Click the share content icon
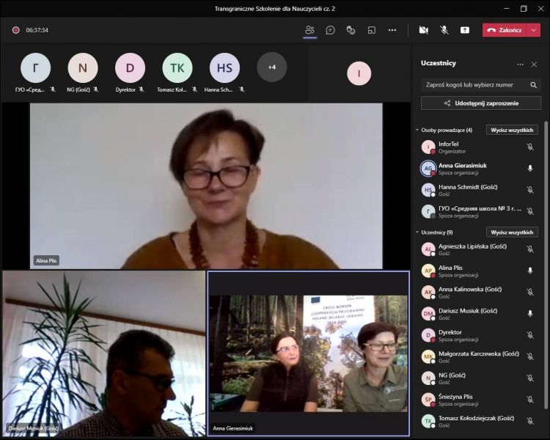The height and width of the screenshot is (440, 550). point(465,30)
